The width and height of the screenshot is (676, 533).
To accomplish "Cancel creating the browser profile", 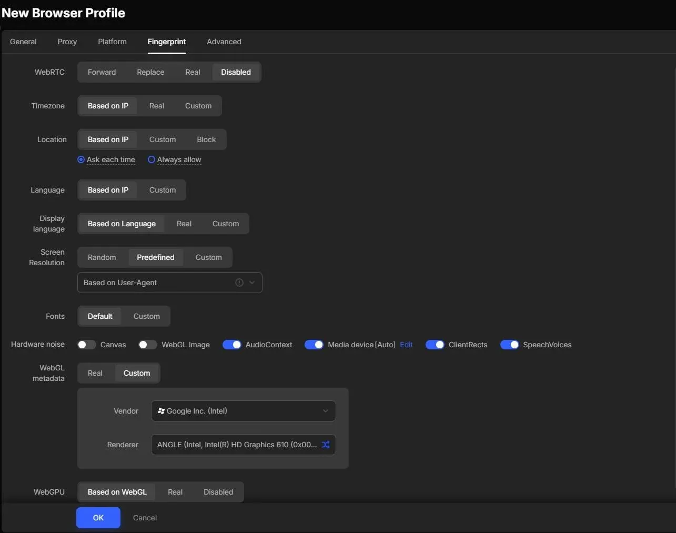I will (x=145, y=518).
